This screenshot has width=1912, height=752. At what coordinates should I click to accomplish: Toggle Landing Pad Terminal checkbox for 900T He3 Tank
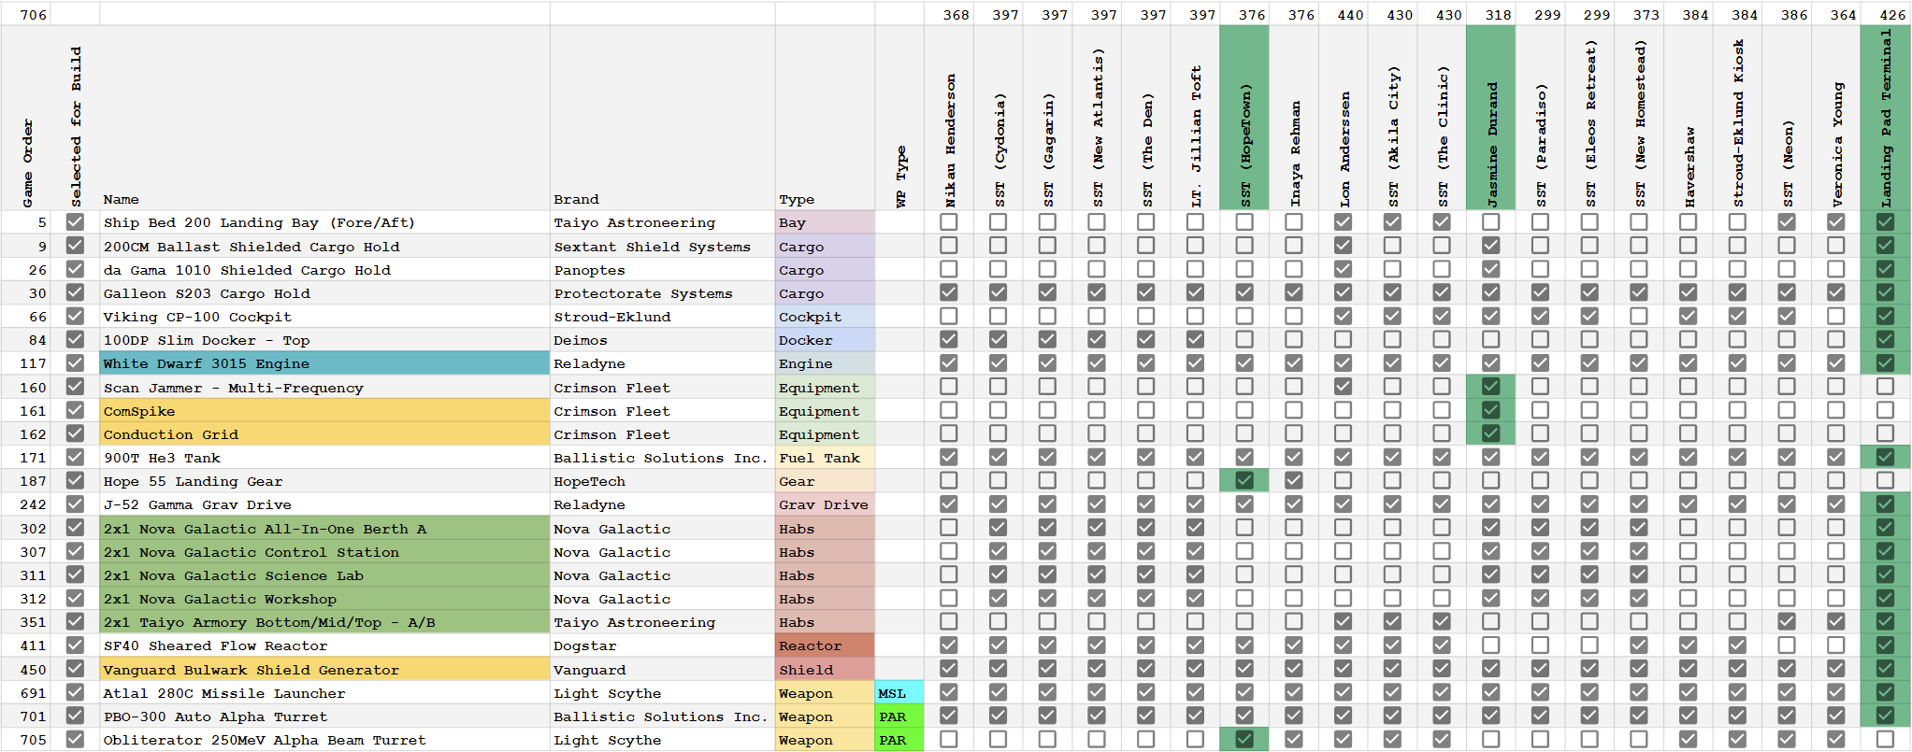1885,457
